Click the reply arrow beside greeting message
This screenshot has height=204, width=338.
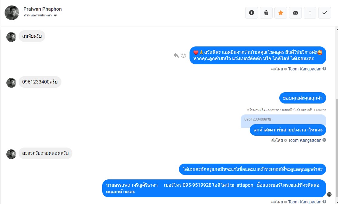point(176,55)
